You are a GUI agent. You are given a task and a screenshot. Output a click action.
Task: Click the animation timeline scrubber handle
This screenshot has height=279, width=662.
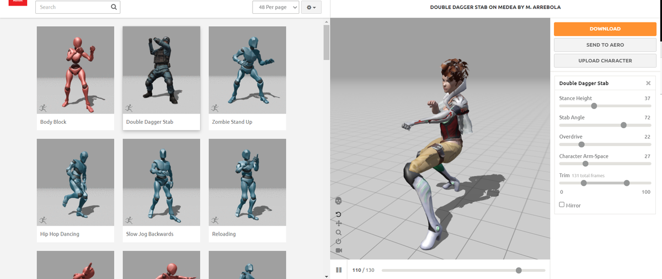tap(519, 270)
